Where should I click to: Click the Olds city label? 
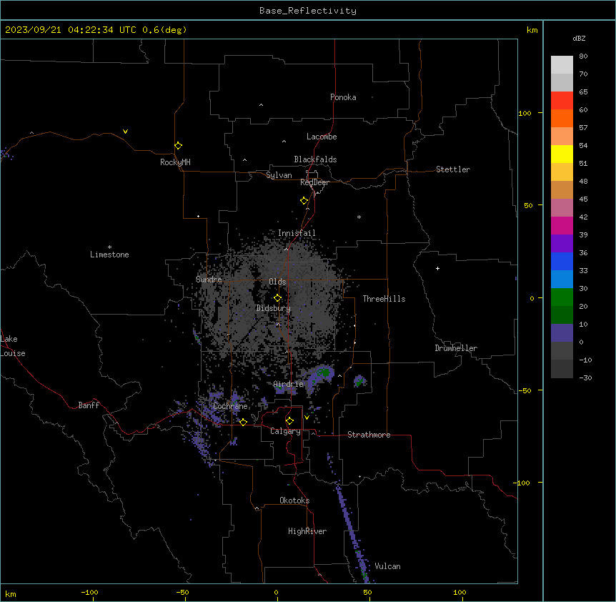point(277,282)
